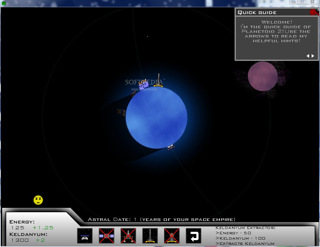The image size is (320, 247).
Task: Show next Quick Guide hint
Action: [x=313, y=56]
